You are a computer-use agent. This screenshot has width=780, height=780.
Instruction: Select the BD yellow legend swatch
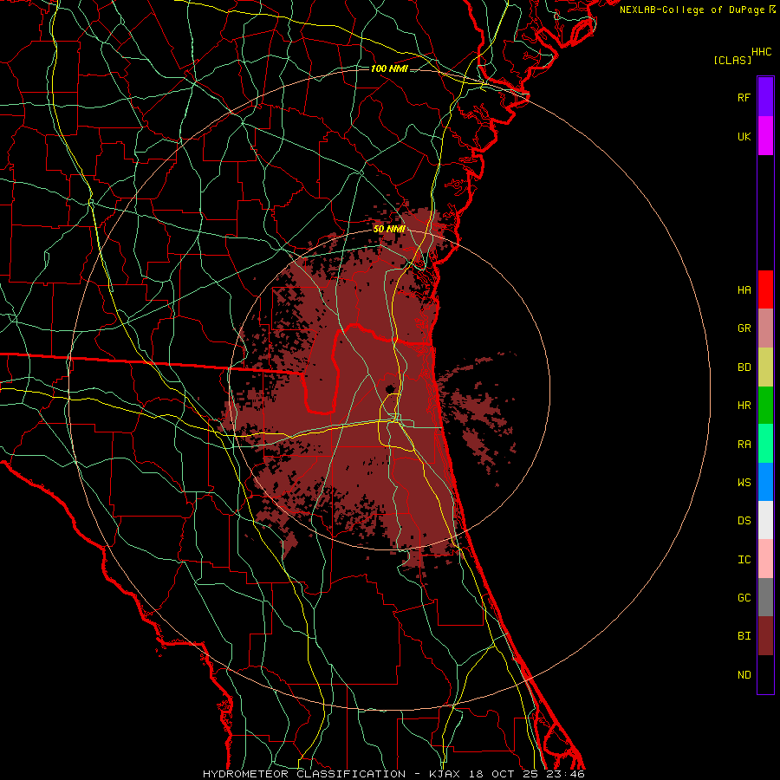[765, 367]
